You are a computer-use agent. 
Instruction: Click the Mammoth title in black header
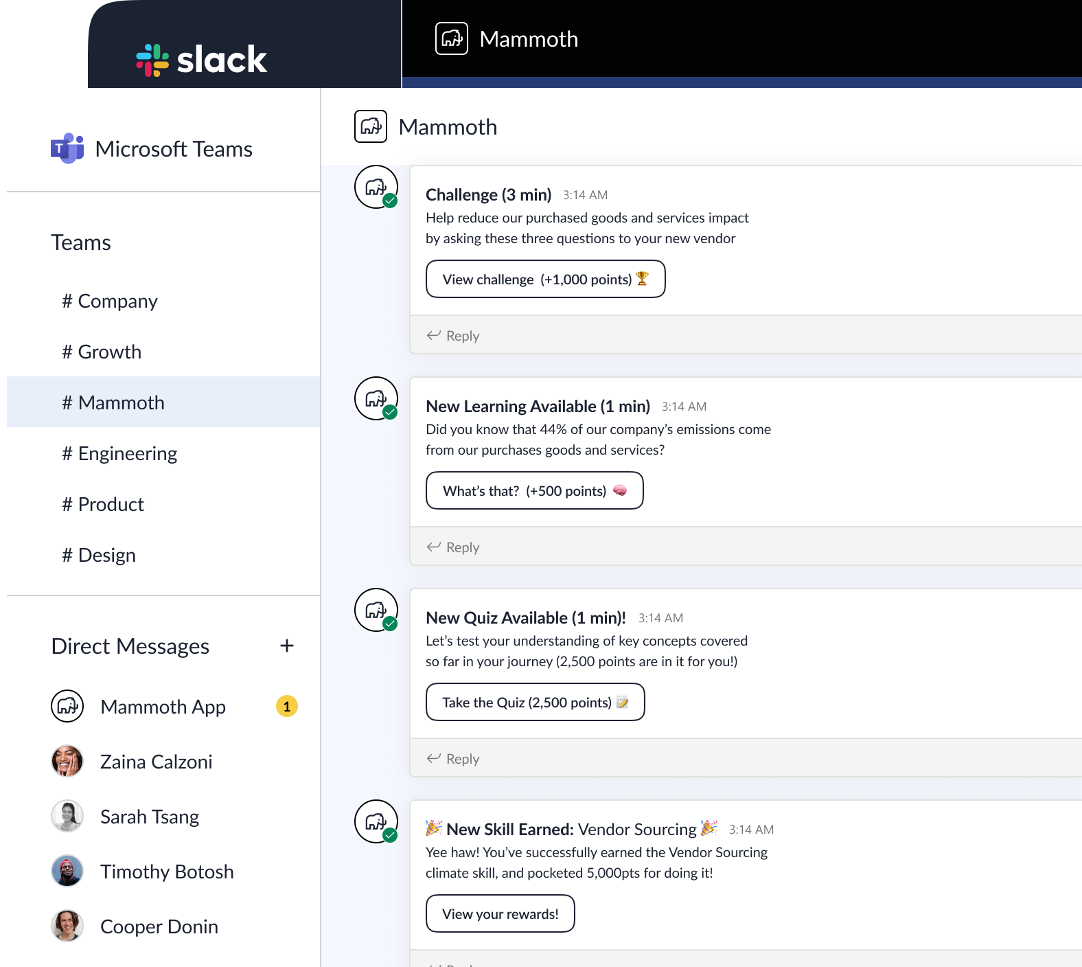pos(529,39)
